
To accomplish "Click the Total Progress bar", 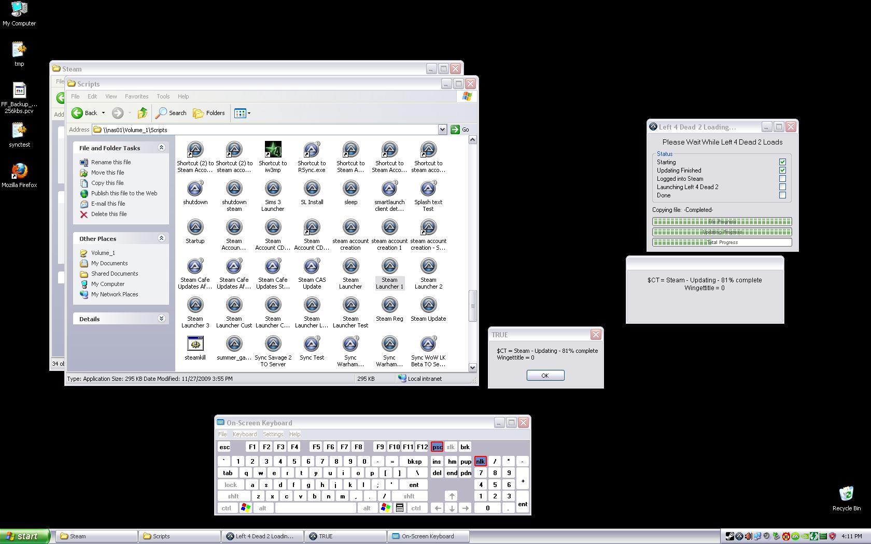I will click(x=722, y=242).
